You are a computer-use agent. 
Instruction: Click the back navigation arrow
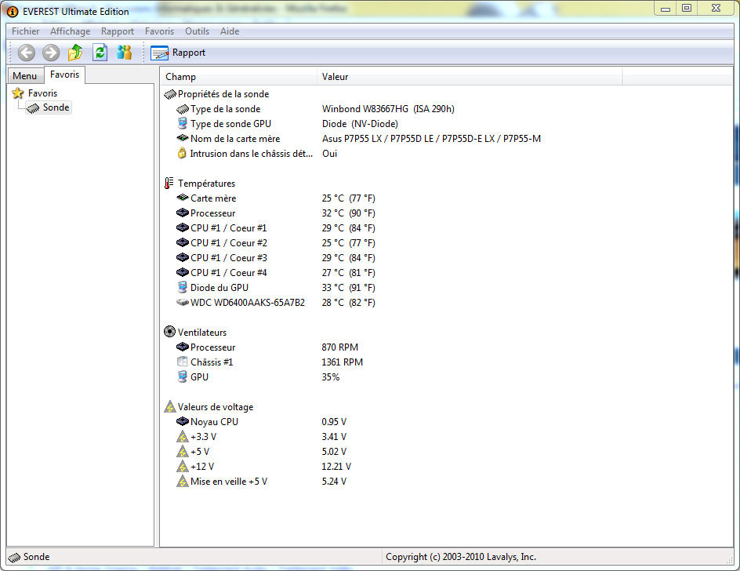(26, 52)
